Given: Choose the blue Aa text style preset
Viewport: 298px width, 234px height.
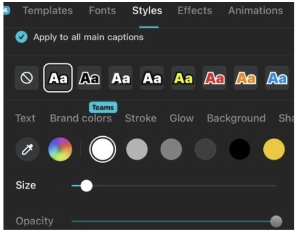Looking at the screenshot, I should [x=277, y=79].
